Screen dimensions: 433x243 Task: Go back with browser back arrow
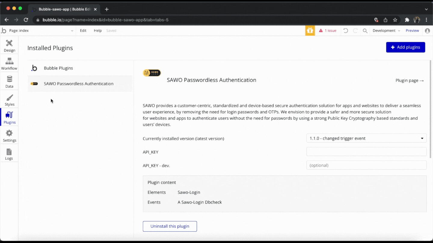coord(7,20)
